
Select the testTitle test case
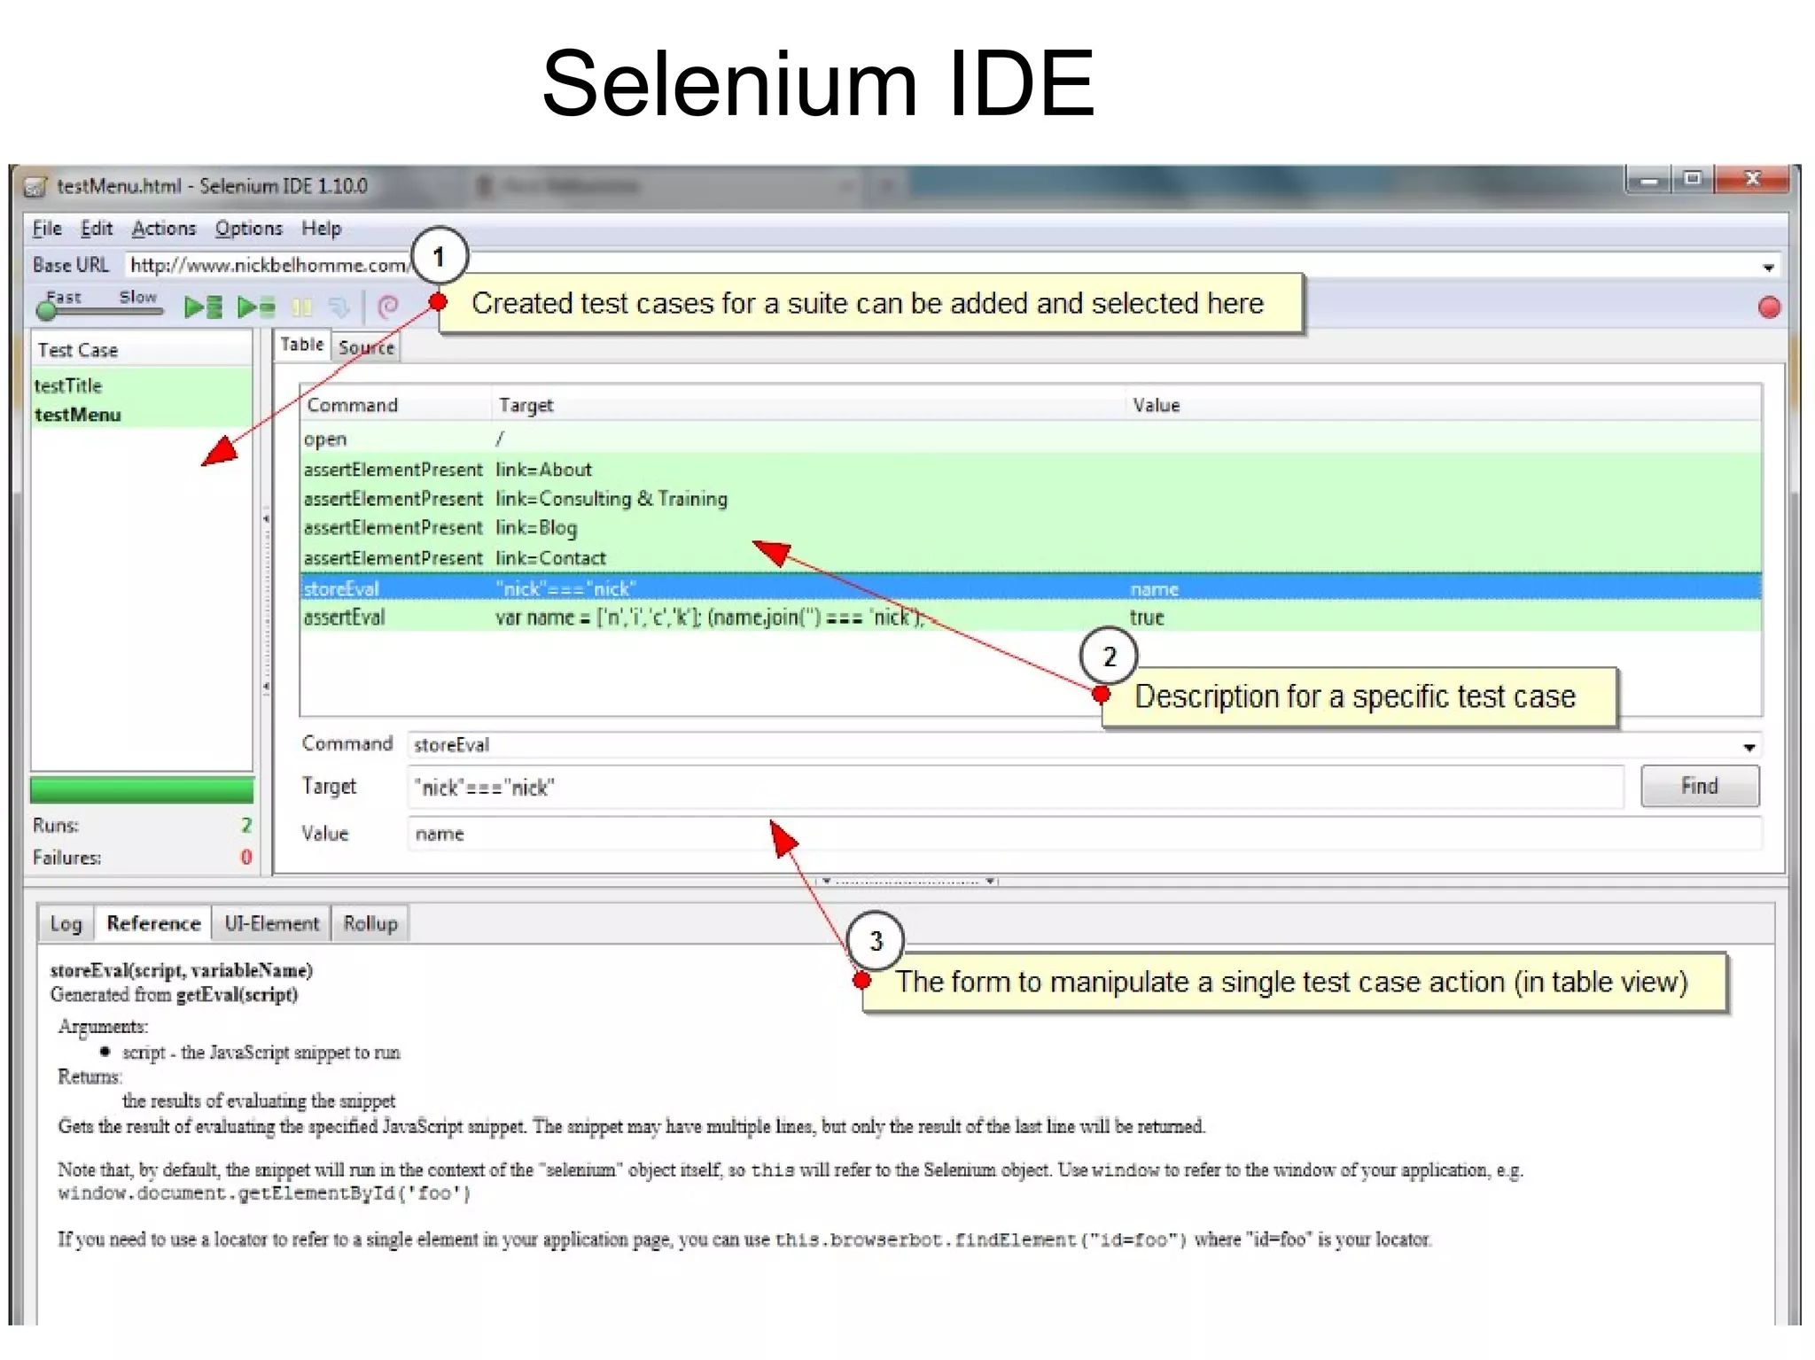point(68,385)
